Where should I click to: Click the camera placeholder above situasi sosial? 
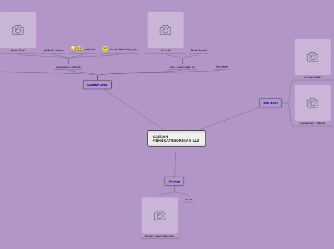(312, 57)
